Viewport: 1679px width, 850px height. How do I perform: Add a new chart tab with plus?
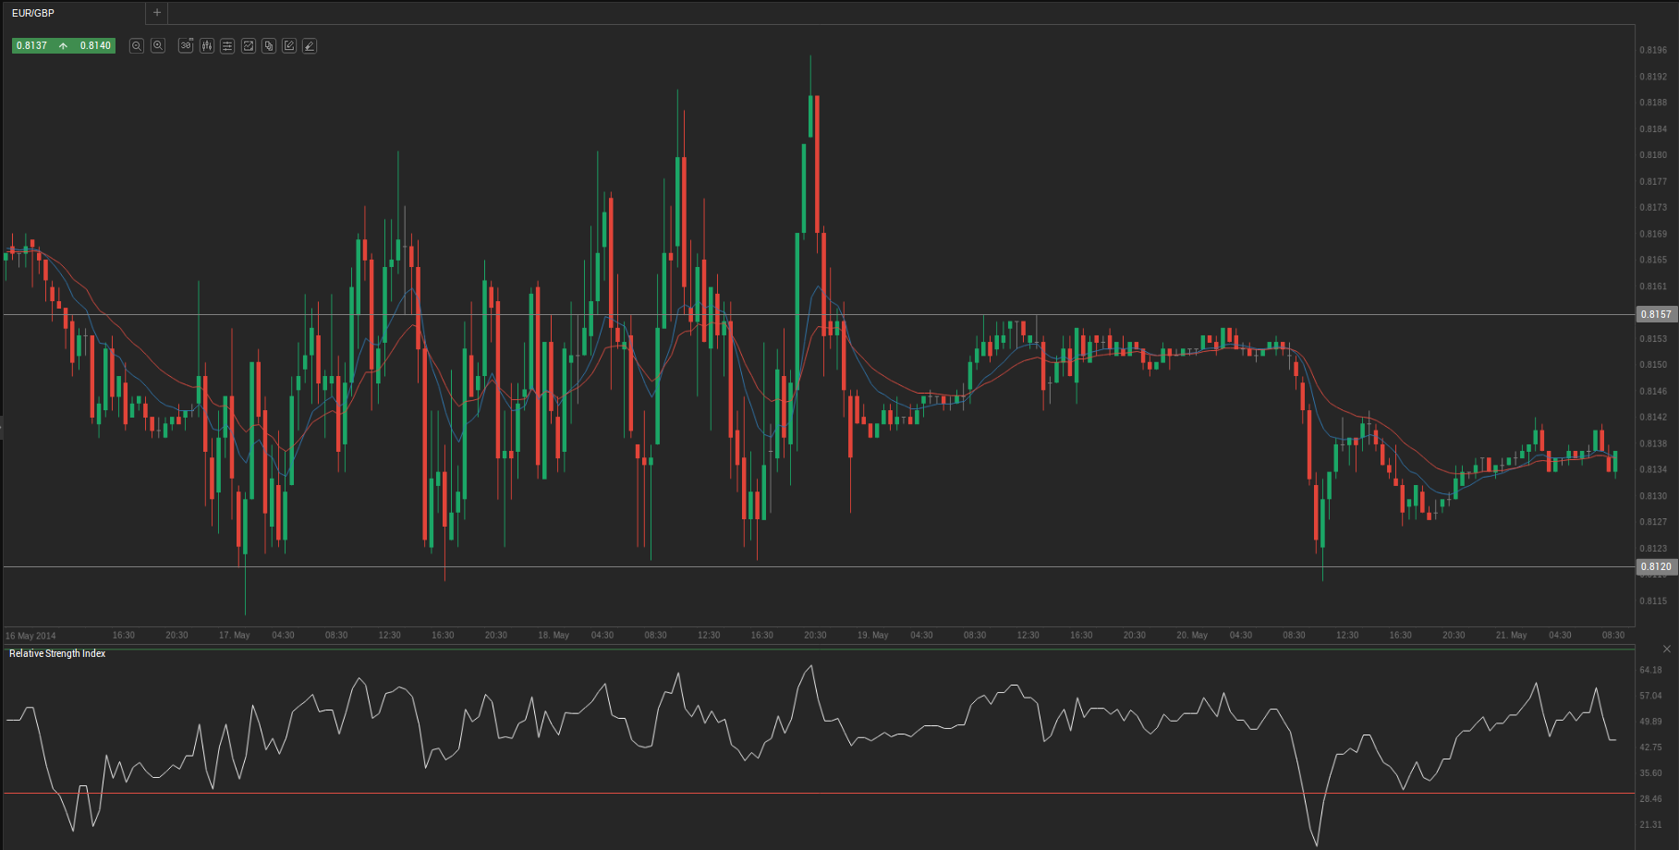pyautogui.click(x=157, y=13)
